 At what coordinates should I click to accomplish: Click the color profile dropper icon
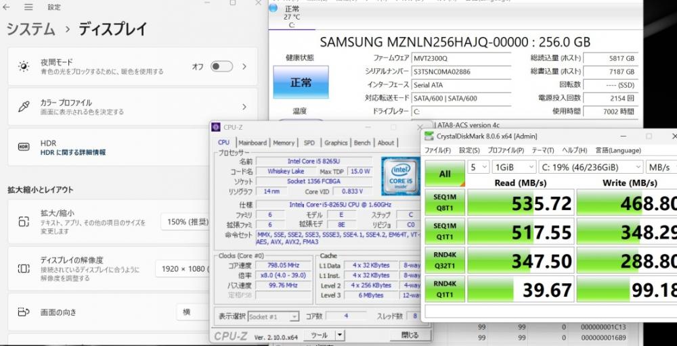click(x=23, y=106)
